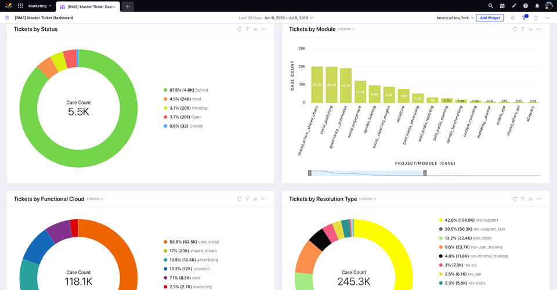Toggle dev_ticket in resolution legend

465,238
